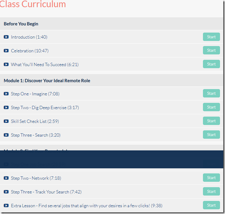
Task: Start the Step Two - Network lesson
Action: [211, 178]
